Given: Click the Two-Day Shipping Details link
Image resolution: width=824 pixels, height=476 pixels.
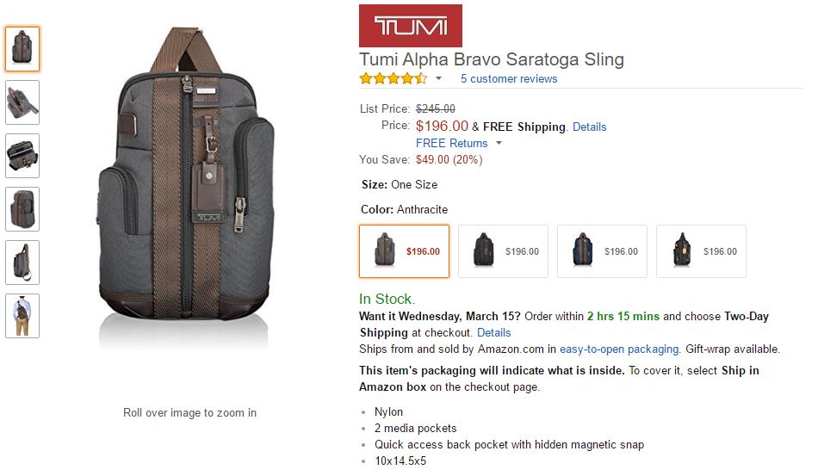Looking at the screenshot, I should coord(493,332).
